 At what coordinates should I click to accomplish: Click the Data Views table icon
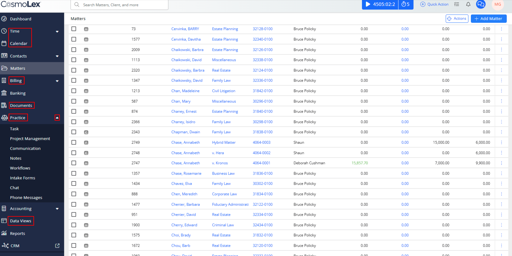4,221
